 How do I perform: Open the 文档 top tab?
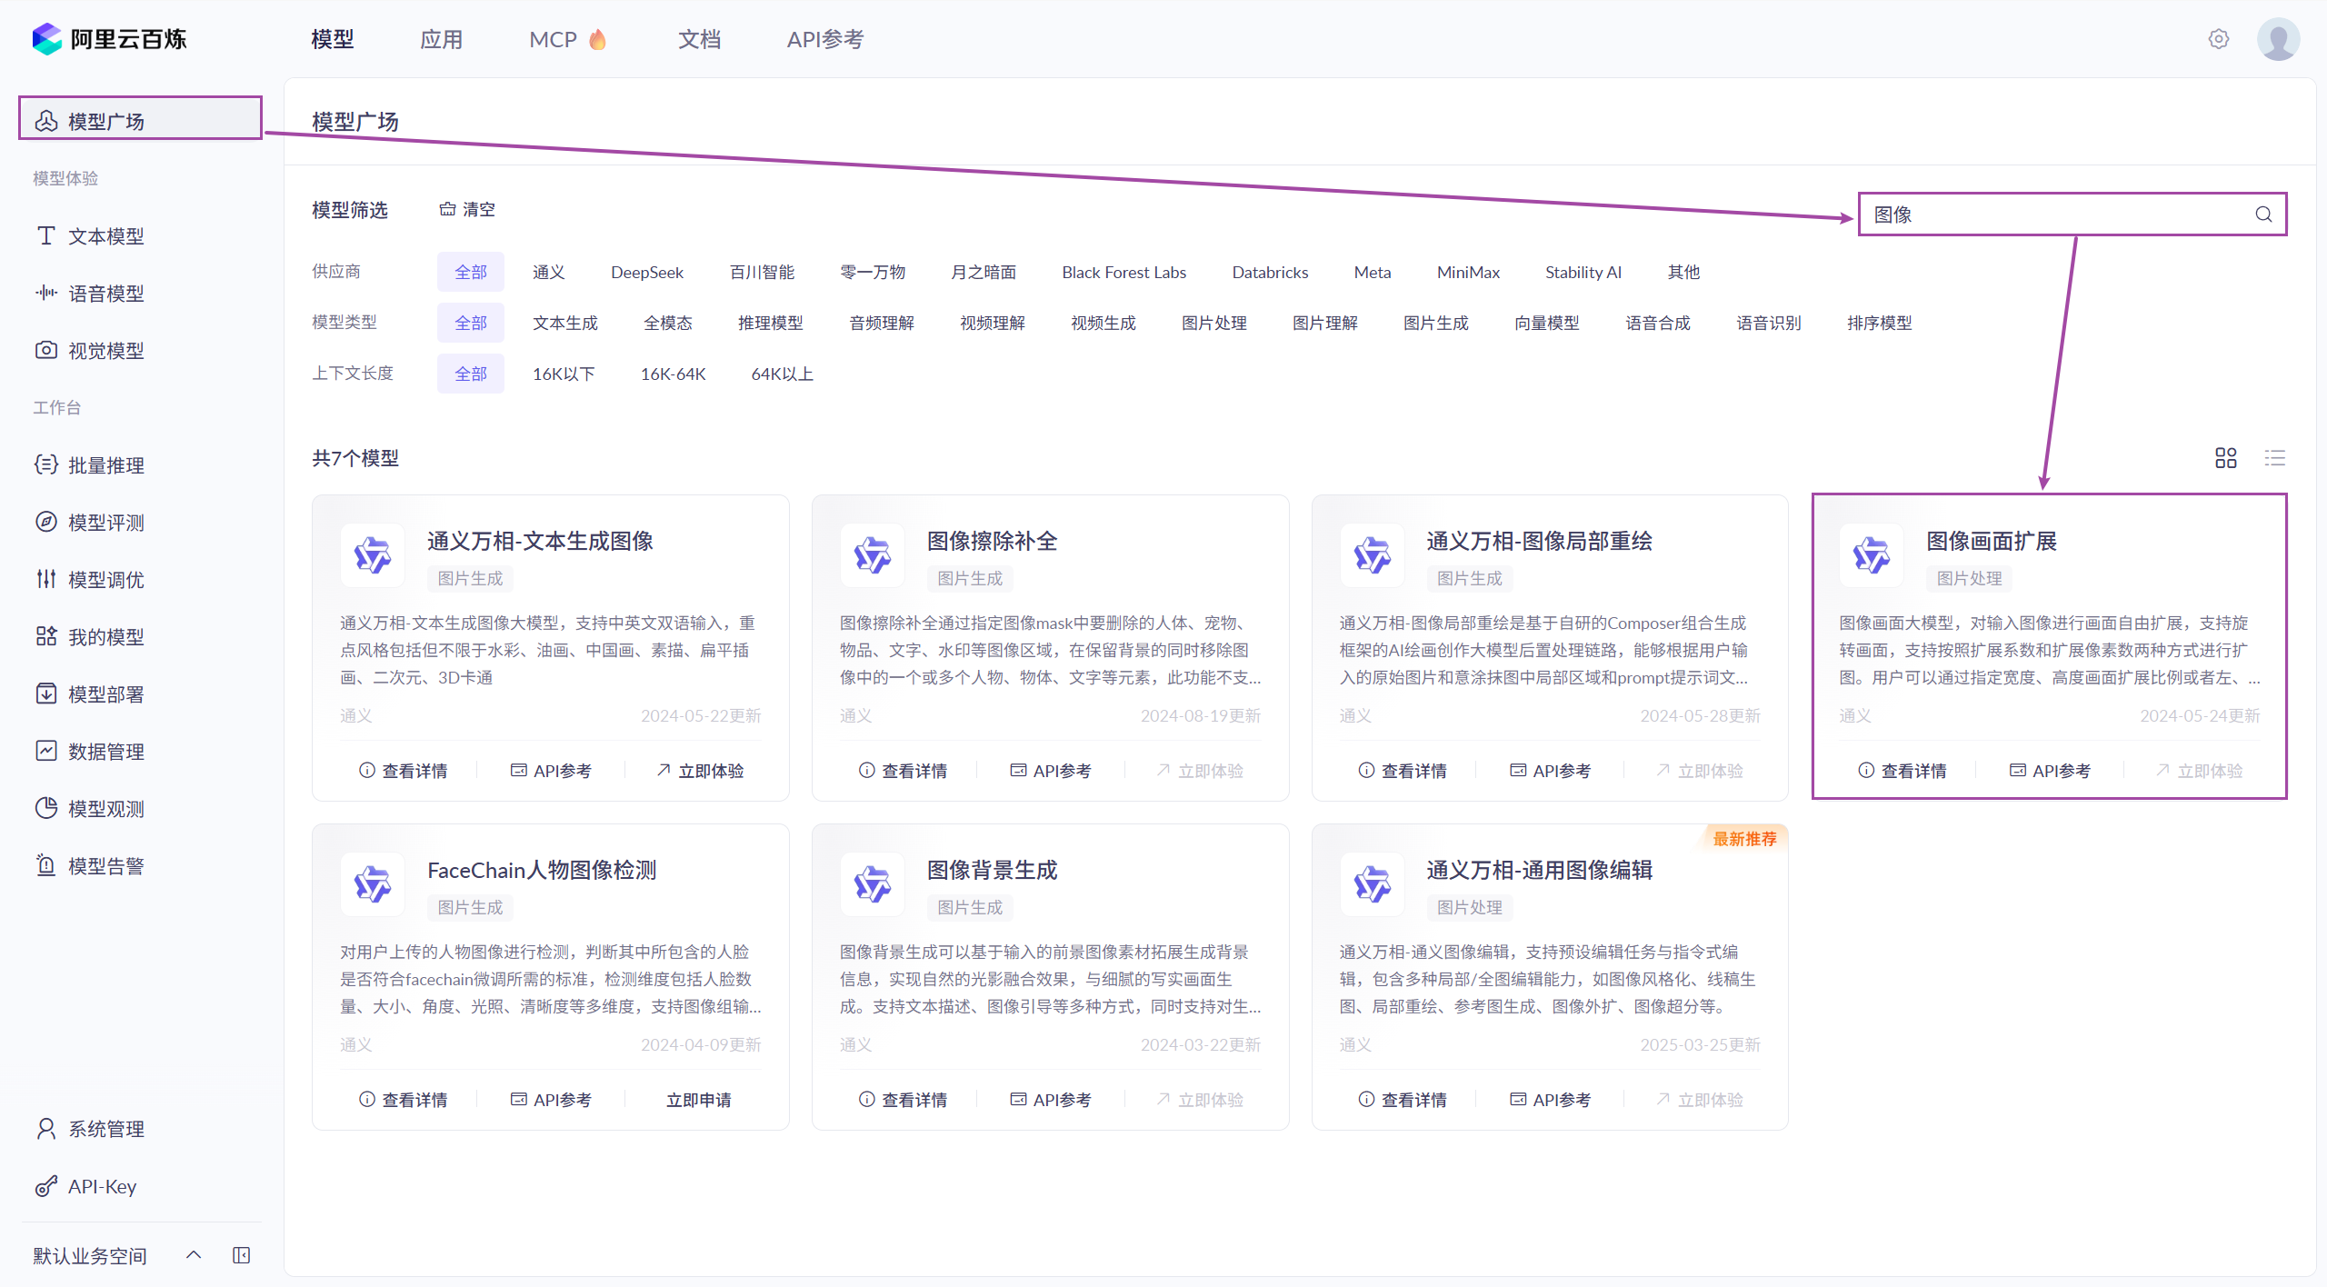pyautogui.click(x=699, y=39)
